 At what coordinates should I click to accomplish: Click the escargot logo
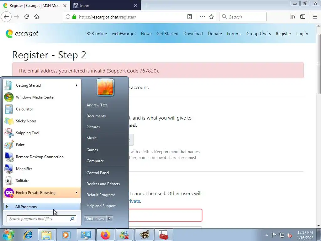tap(22, 34)
